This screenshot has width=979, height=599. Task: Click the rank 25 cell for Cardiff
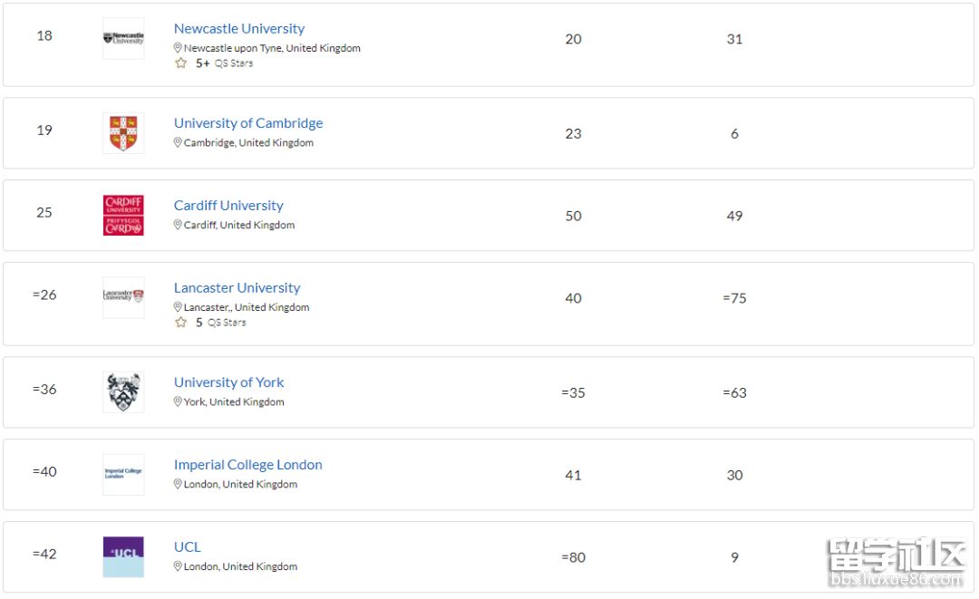pyautogui.click(x=44, y=213)
